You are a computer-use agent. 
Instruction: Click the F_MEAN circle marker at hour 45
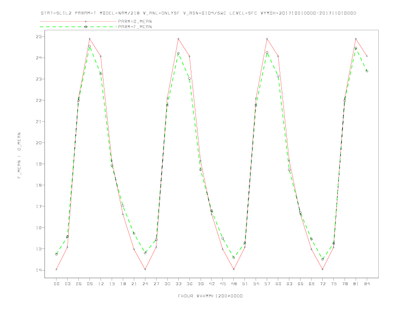[223, 238]
